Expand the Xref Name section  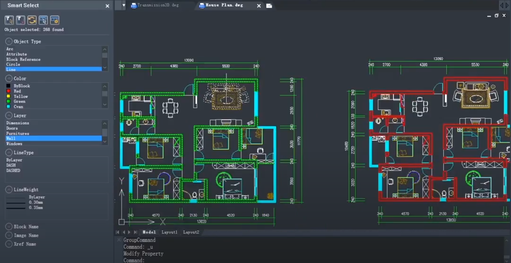coord(9,244)
